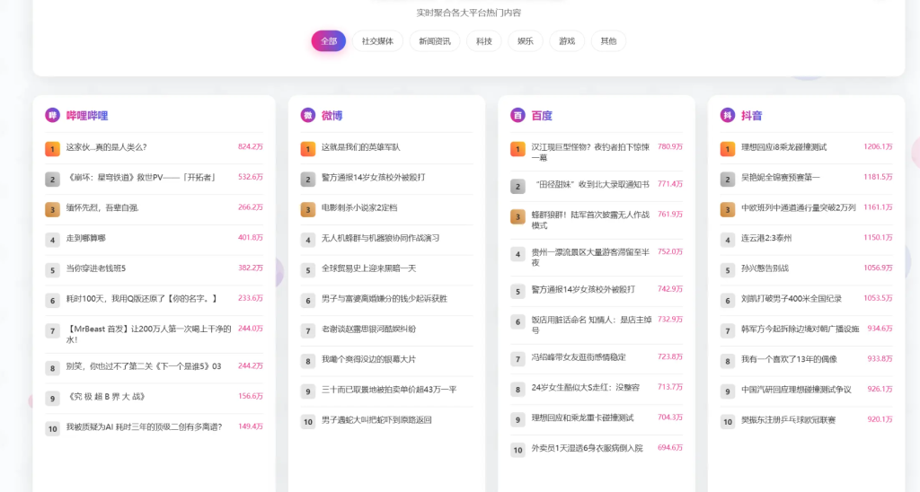
Task: Open Douyin topic 连云港2:3泰州
Action: point(766,238)
